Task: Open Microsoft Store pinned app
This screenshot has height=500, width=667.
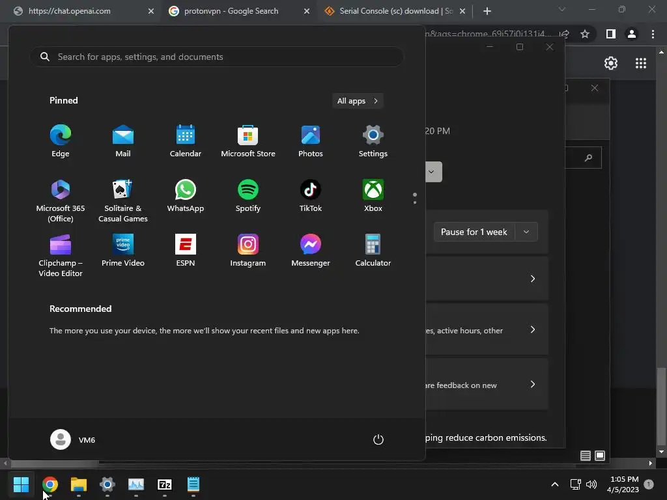Action: click(248, 141)
